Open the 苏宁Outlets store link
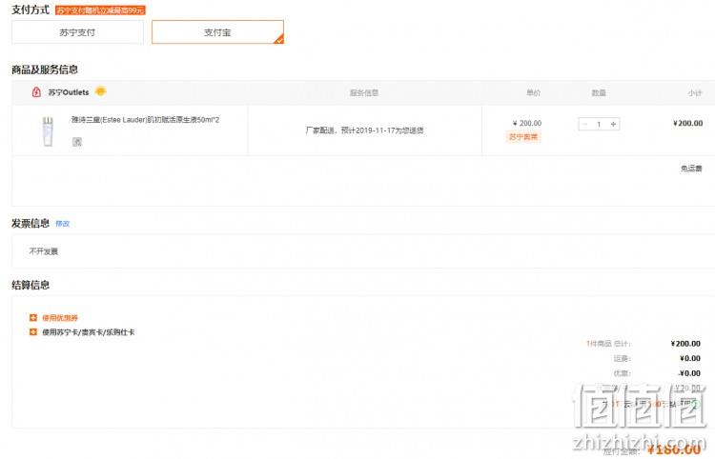715x459 pixels. coord(69,92)
